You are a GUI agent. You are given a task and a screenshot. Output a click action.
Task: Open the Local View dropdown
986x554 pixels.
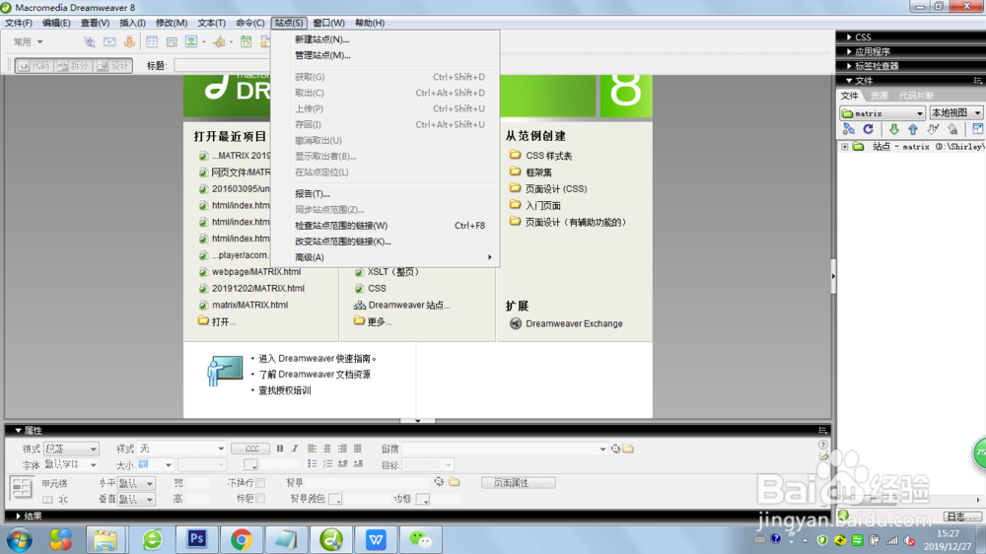coord(955,113)
